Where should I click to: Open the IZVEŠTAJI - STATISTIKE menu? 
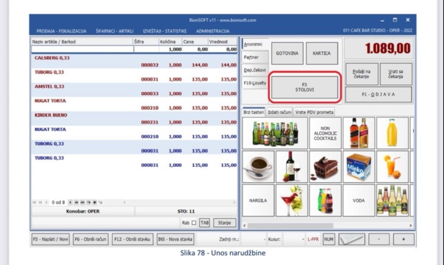[x=165, y=31]
